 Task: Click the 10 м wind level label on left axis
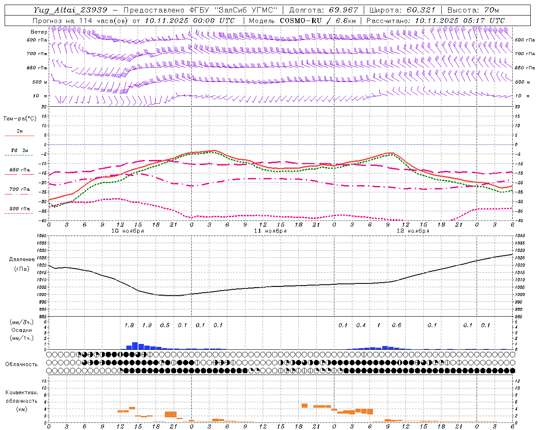[x=40, y=96]
